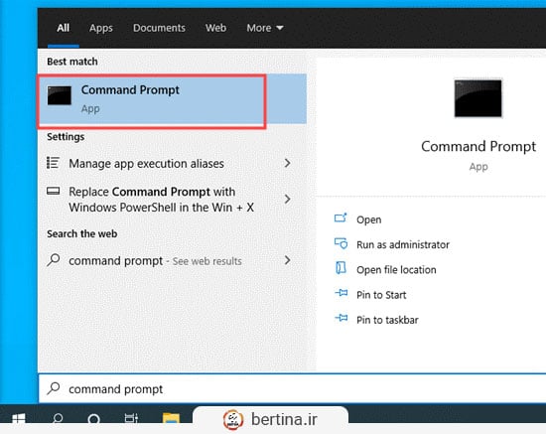Click the taskbar icon beside Replace Command Prompt
This screenshot has height=434, width=546.
pos(54,191)
